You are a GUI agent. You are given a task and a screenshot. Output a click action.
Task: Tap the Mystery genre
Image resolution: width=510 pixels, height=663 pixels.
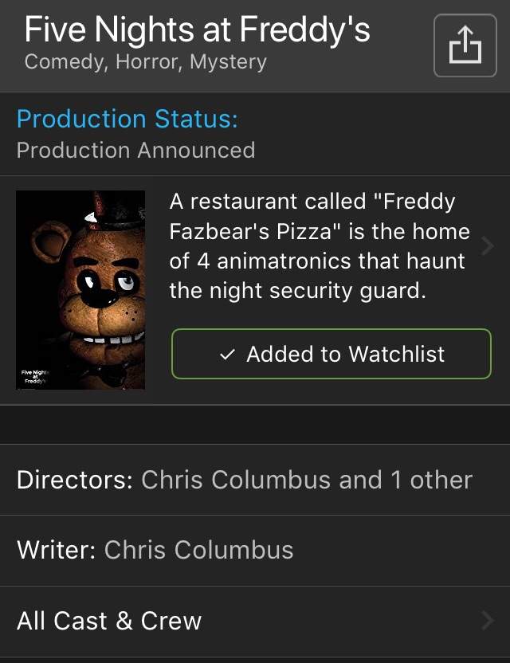[x=229, y=62]
